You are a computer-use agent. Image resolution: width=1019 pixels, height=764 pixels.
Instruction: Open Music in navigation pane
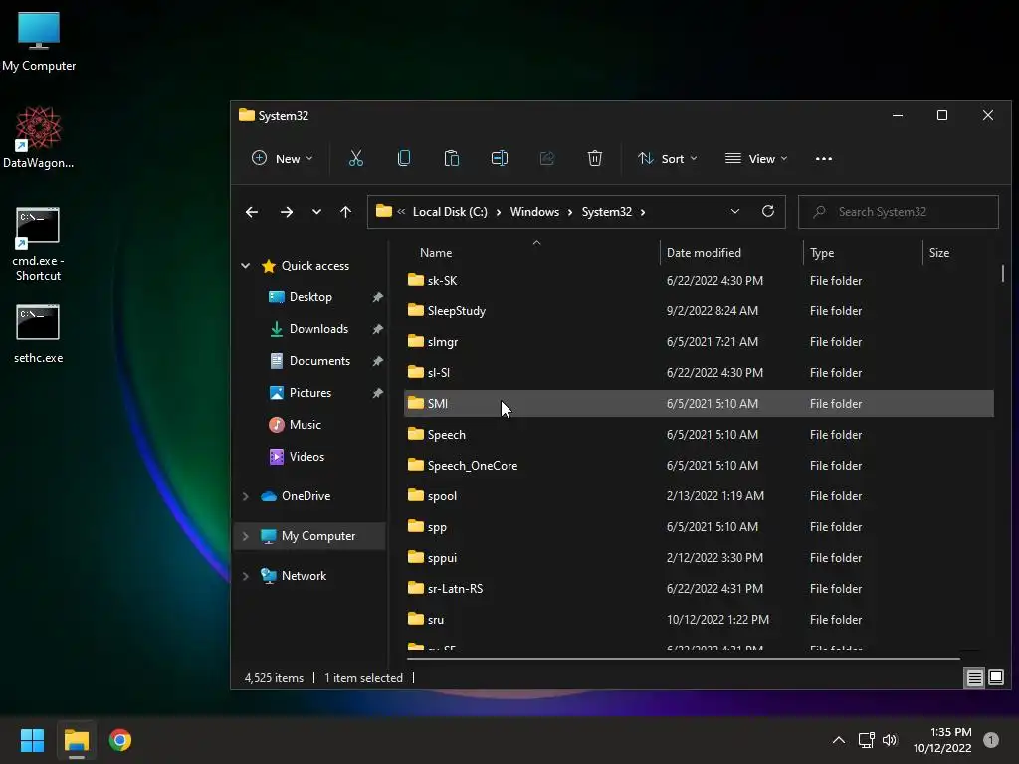pos(305,425)
